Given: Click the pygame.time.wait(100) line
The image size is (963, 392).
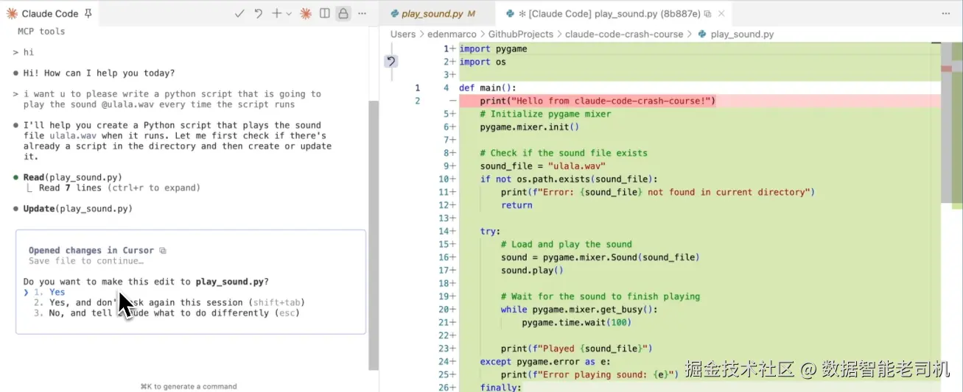Looking at the screenshot, I should click(576, 322).
